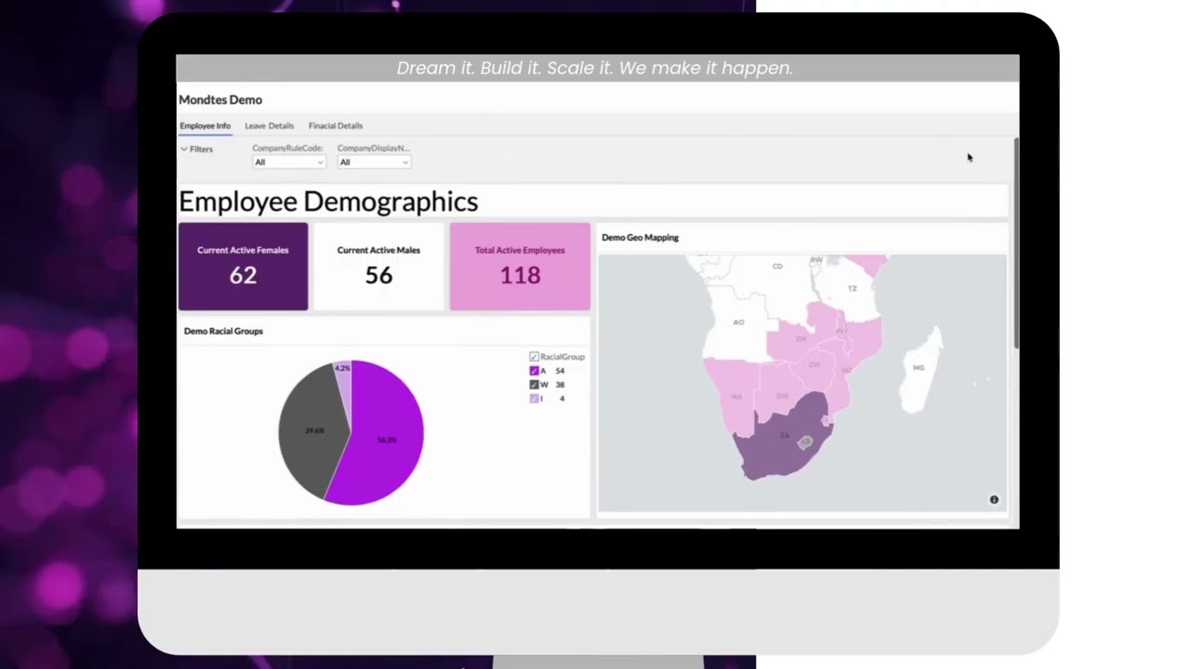The image size is (1190, 669).
Task: Select the Current Active Males card
Action: (378, 267)
